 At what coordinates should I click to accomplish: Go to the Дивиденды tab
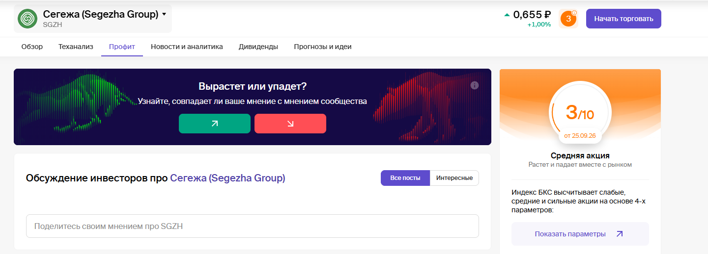pyautogui.click(x=258, y=47)
